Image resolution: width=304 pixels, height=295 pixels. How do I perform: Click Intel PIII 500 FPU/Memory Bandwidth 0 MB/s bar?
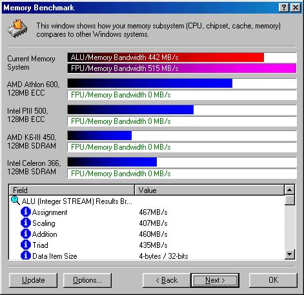click(182, 121)
